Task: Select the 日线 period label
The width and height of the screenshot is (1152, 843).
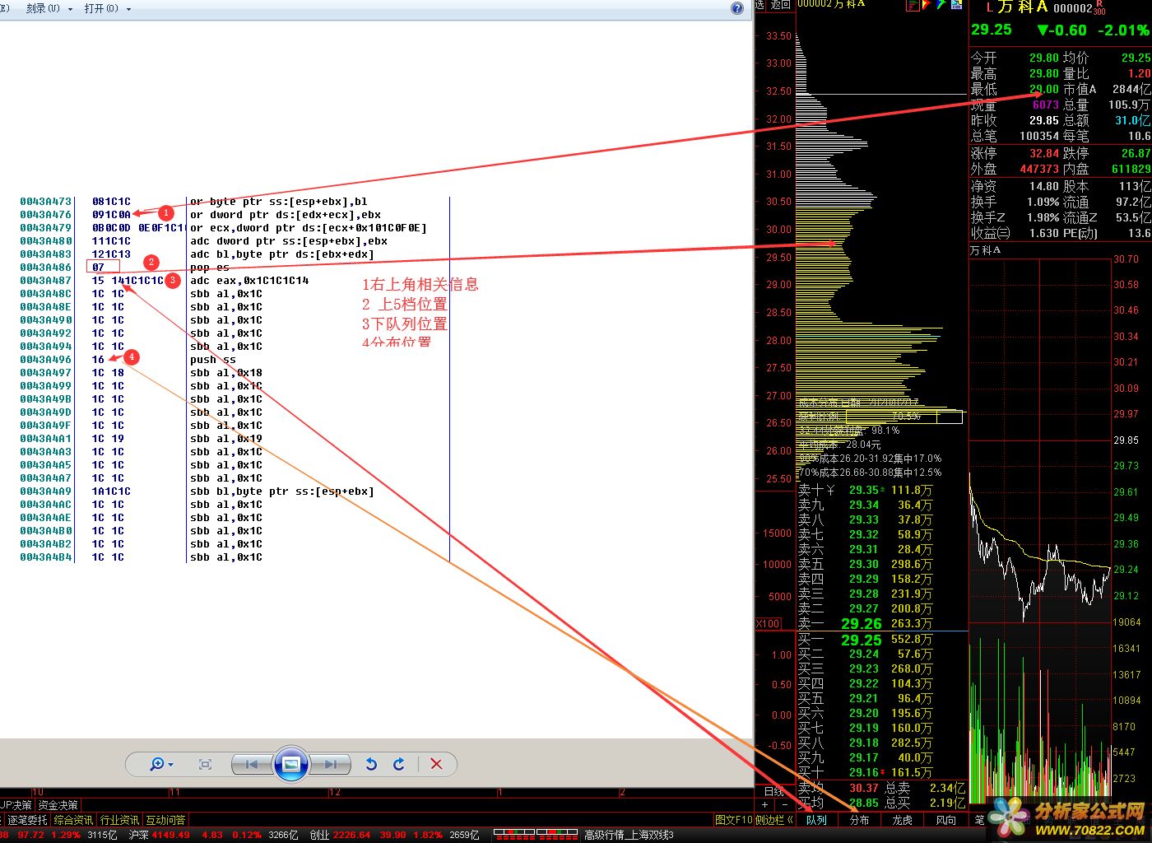Action: coord(773,792)
